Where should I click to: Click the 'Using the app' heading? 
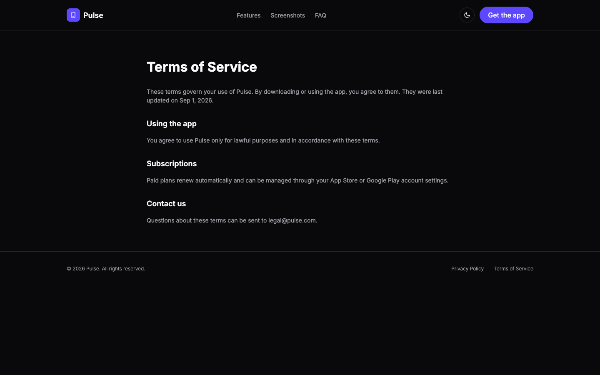(172, 124)
